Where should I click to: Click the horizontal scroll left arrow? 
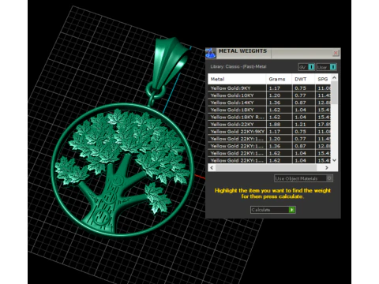click(x=212, y=167)
